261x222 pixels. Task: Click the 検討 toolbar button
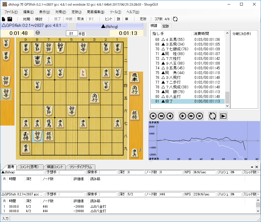click(39, 19)
